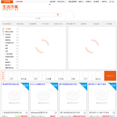117x117 pixels.
Task: Click the 衛生紙 hot search item
Action: click(98, 76)
